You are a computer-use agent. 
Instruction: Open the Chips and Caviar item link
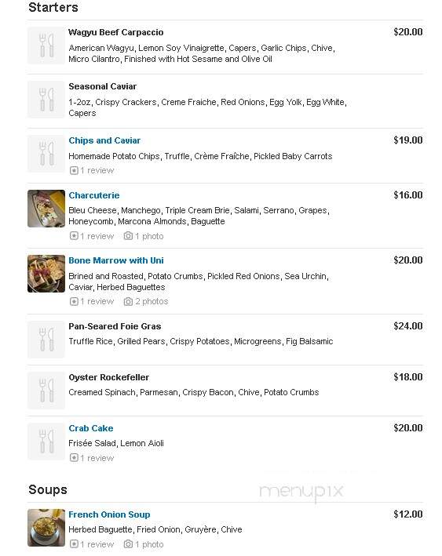point(104,140)
